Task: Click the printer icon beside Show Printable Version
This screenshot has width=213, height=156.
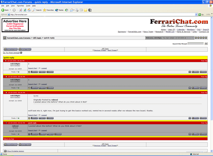Action: [5, 151]
